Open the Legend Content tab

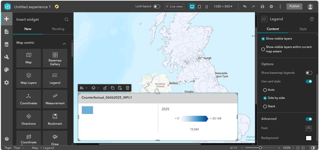point(273,29)
